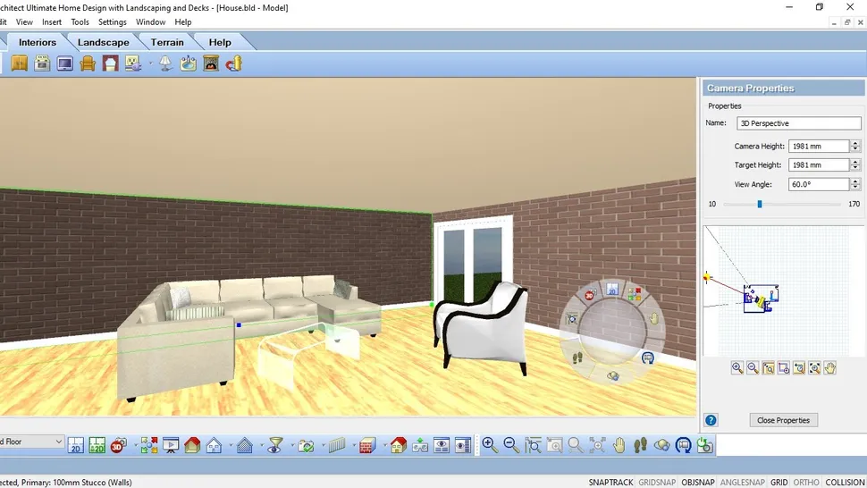867x488 pixels.
Task: Select the footprints walkthrough tool
Action: point(641,445)
